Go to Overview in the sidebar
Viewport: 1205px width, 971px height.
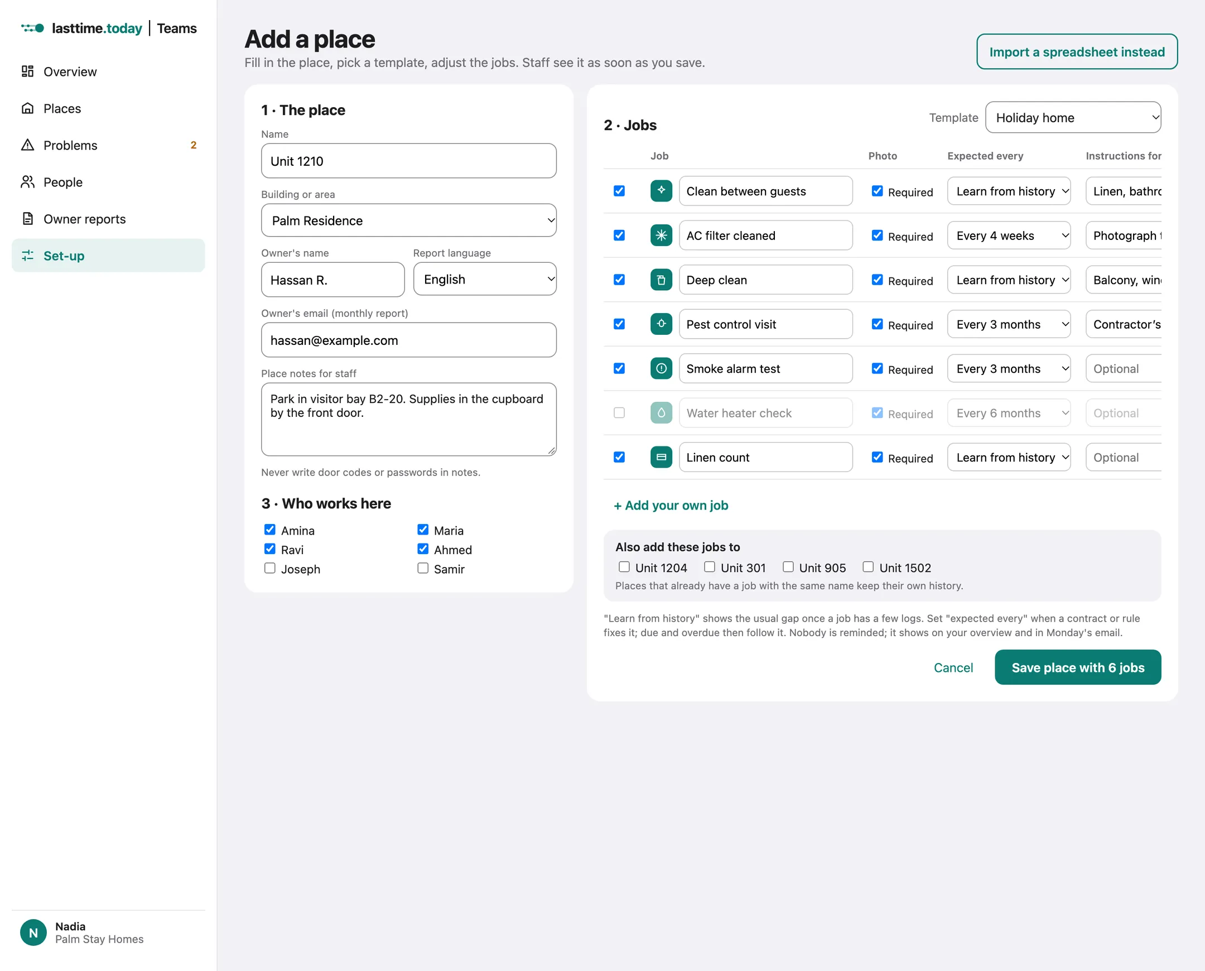(108, 71)
